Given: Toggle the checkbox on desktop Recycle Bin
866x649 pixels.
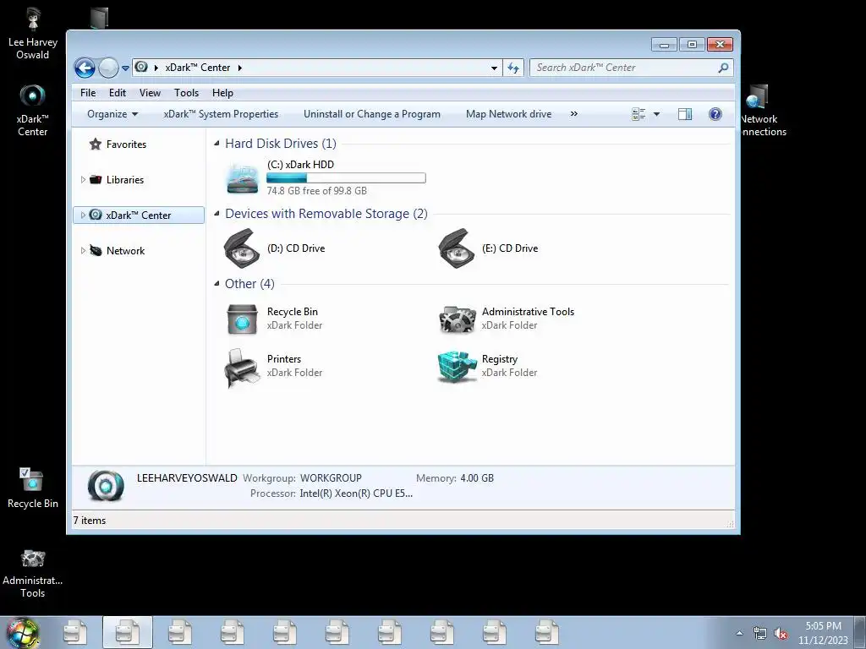Looking at the screenshot, I should [25, 472].
